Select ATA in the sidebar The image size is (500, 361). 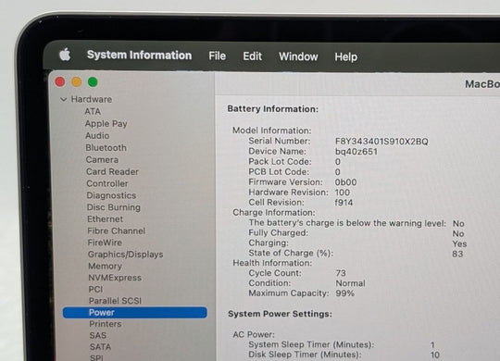93,112
